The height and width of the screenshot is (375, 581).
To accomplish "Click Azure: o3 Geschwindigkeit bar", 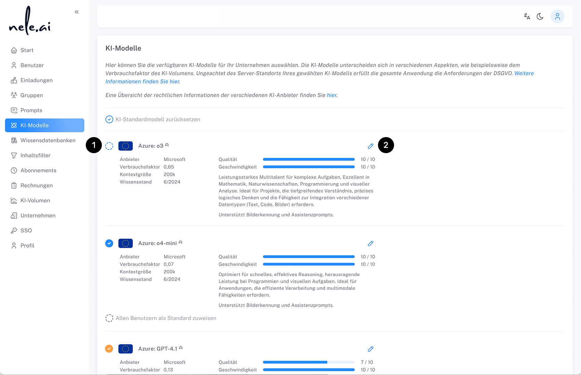I will (x=309, y=167).
